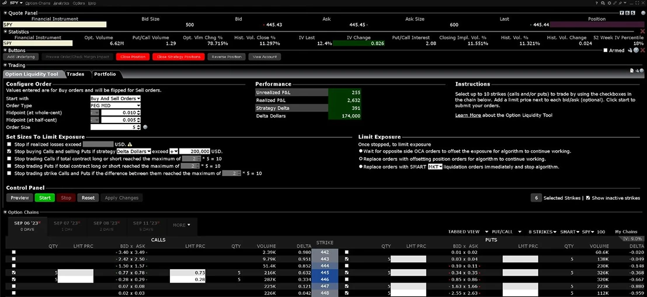Select Wait for opposite side OCA orders option
Image resolution: width=647 pixels, height=297 pixels.
tap(361, 151)
